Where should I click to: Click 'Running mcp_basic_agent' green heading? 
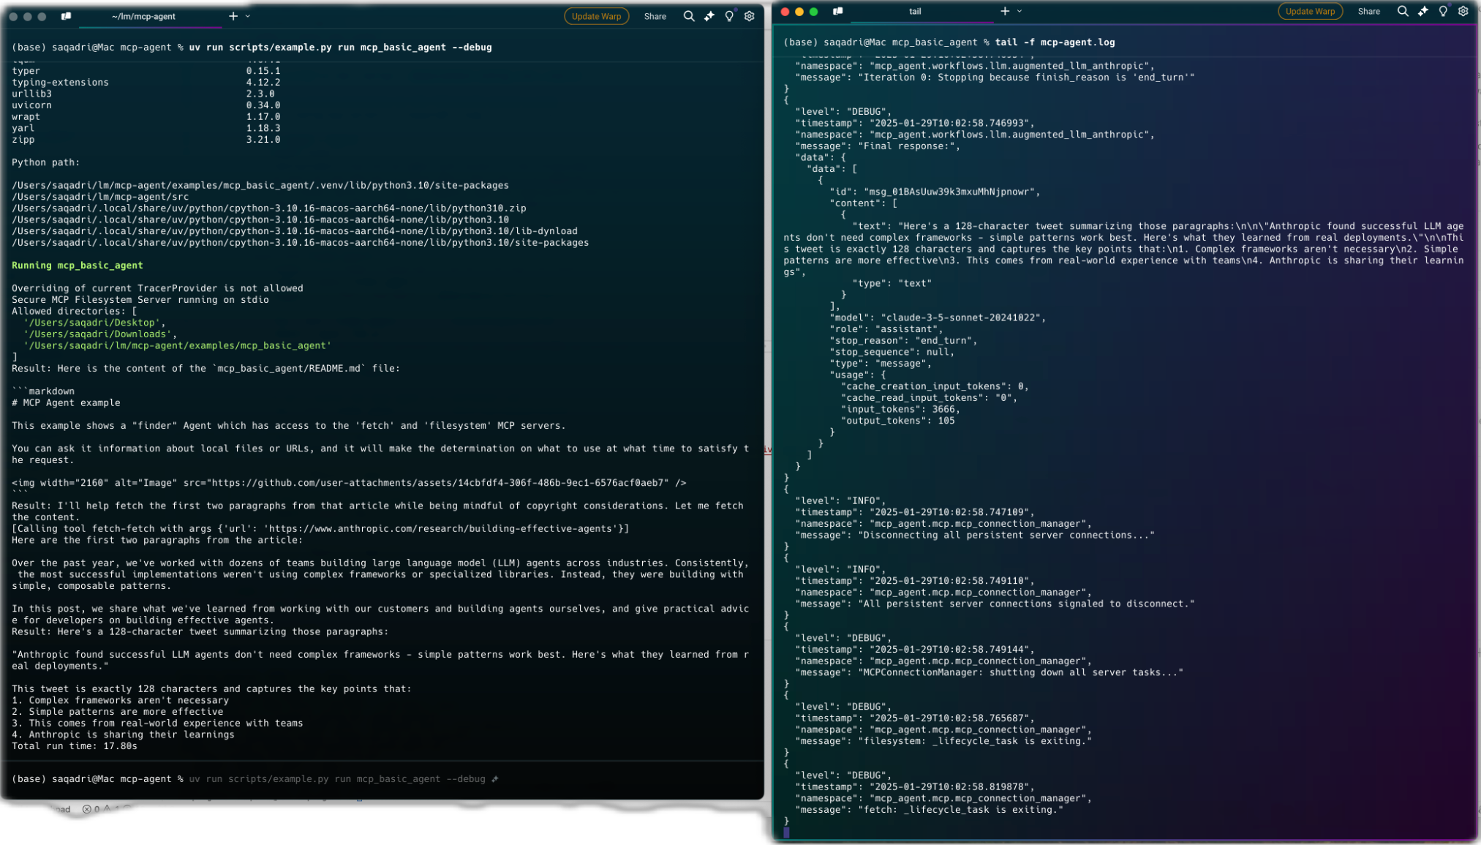click(x=78, y=265)
